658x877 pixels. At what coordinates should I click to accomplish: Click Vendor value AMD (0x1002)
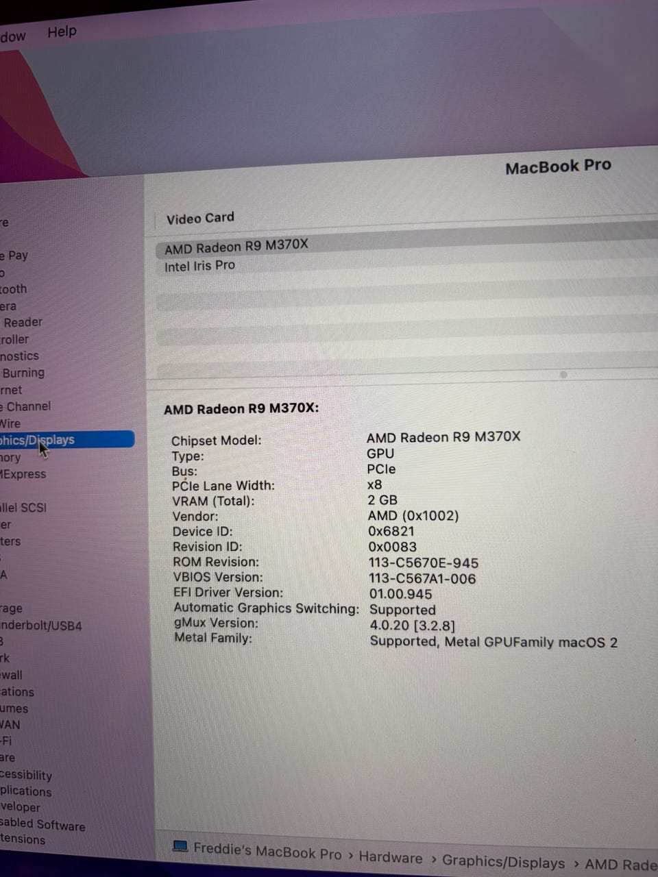click(x=413, y=515)
